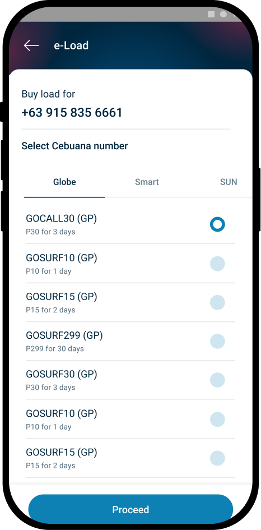The width and height of the screenshot is (261, 530).
Task: Choose the GOSURF299 (GP) radio button
Action: click(x=217, y=342)
